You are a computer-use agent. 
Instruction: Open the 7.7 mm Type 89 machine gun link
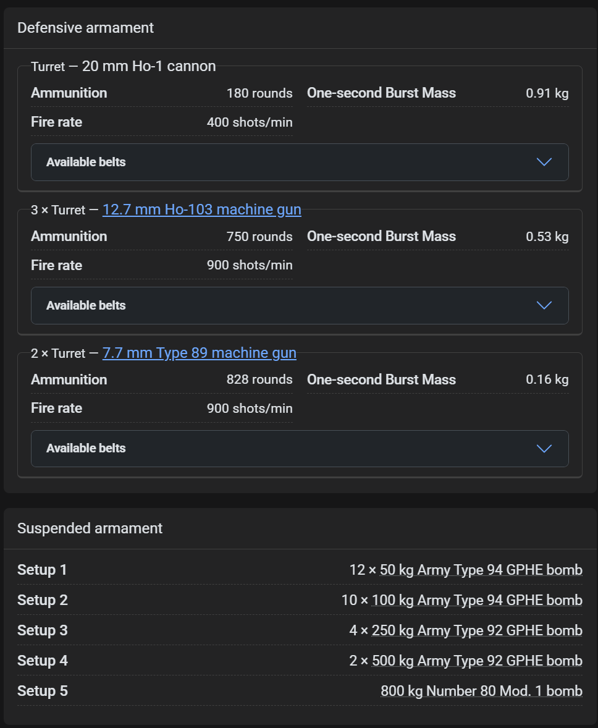pos(199,353)
